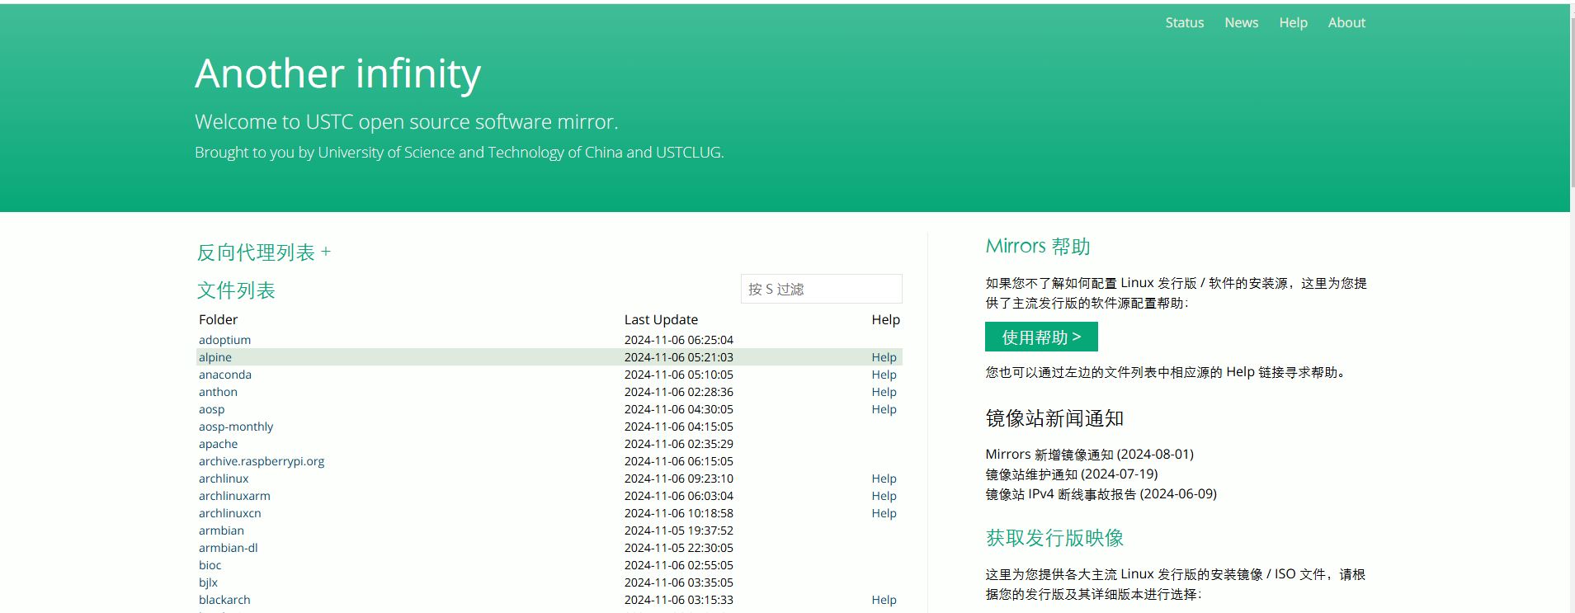Open the armbian-dl folder
The width and height of the screenshot is (1575, 613).
[228, 548]
